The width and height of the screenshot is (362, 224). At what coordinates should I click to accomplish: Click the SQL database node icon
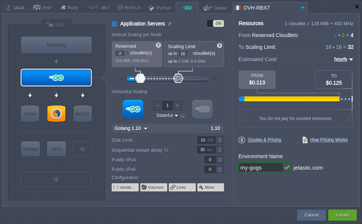click(x=56, y=114)
